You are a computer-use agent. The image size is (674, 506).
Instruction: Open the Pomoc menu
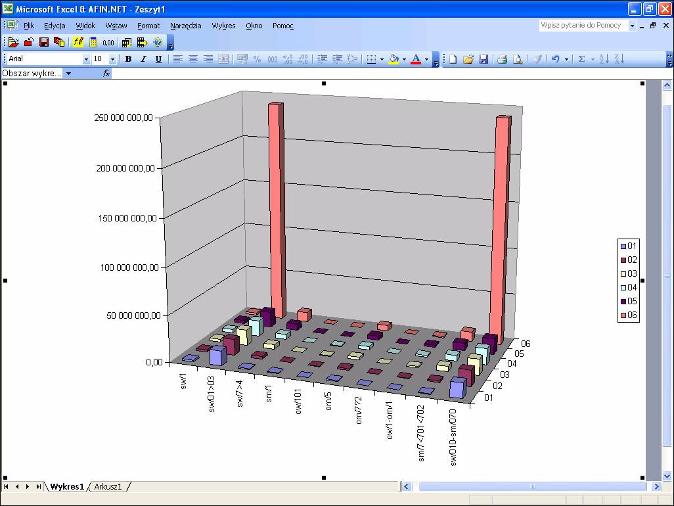tap(283, 26)
